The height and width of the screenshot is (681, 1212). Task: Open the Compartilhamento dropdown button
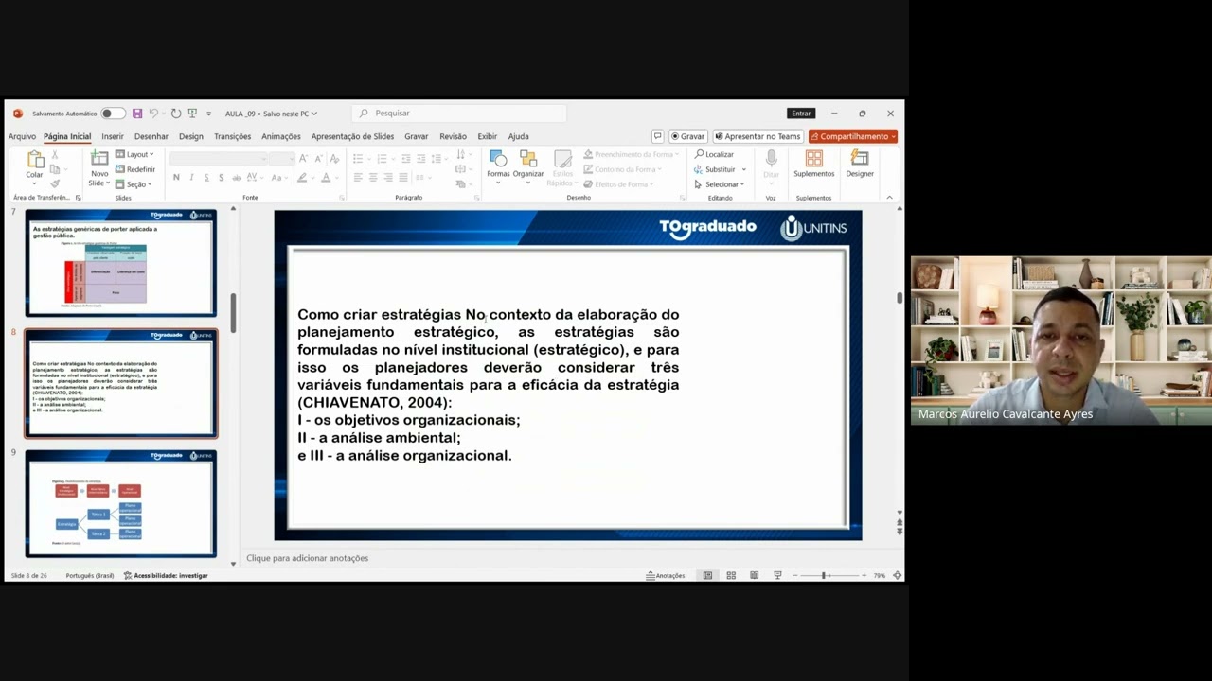pyautogui.click(x=853, y=136)
